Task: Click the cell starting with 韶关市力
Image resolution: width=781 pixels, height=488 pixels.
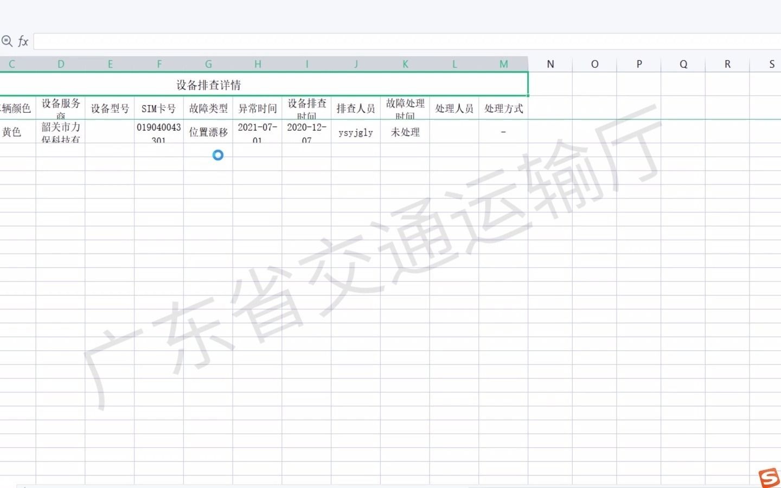Action: click(61, 132)
